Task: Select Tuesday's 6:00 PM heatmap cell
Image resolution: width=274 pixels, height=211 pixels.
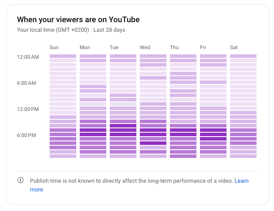Action: (x=123, y=134)
